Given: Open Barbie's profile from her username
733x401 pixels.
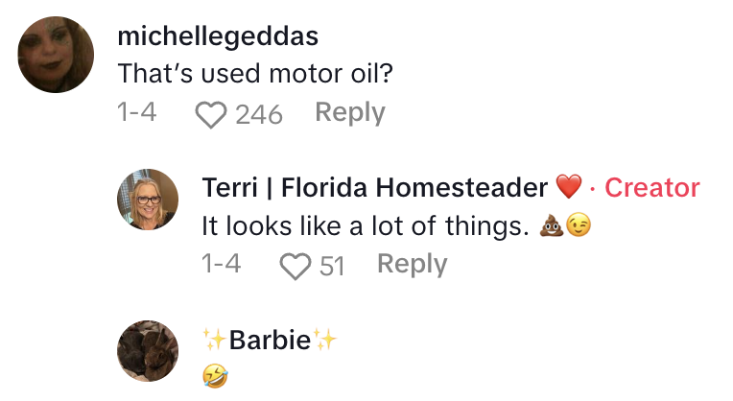Looking at the screenshot, I should pos(271,340).
